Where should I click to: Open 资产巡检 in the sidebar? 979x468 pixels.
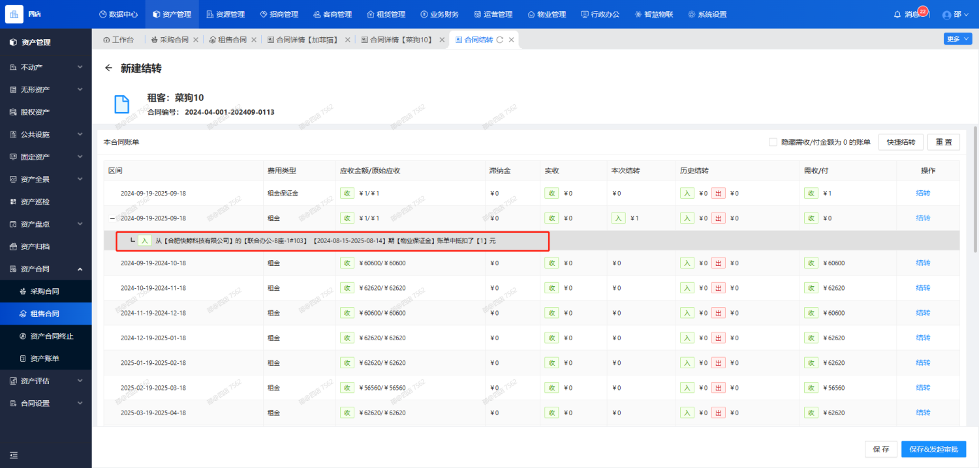46,201
